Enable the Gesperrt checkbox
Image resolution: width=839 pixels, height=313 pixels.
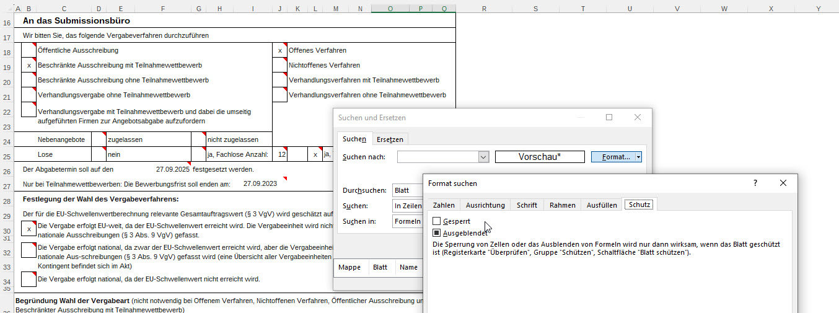coord(437,221)
